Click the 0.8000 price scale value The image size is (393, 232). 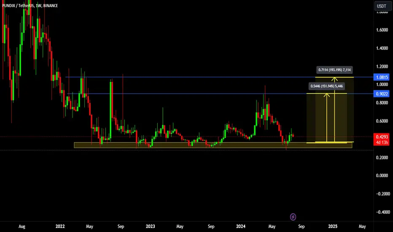pyautogui.click(x=382, y=103)
